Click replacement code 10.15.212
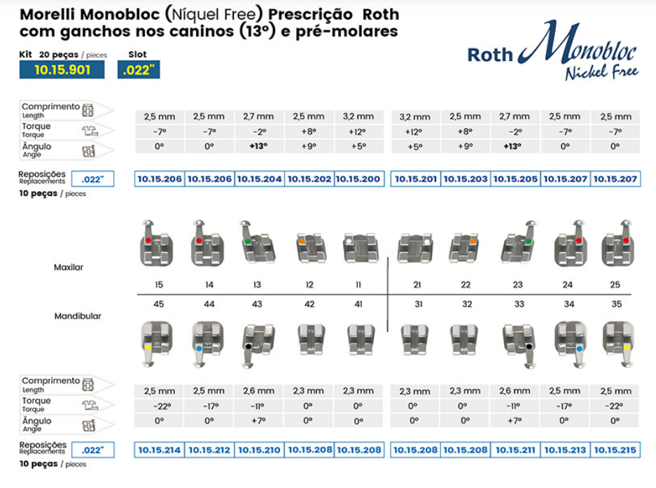 [x=209, y=450]
